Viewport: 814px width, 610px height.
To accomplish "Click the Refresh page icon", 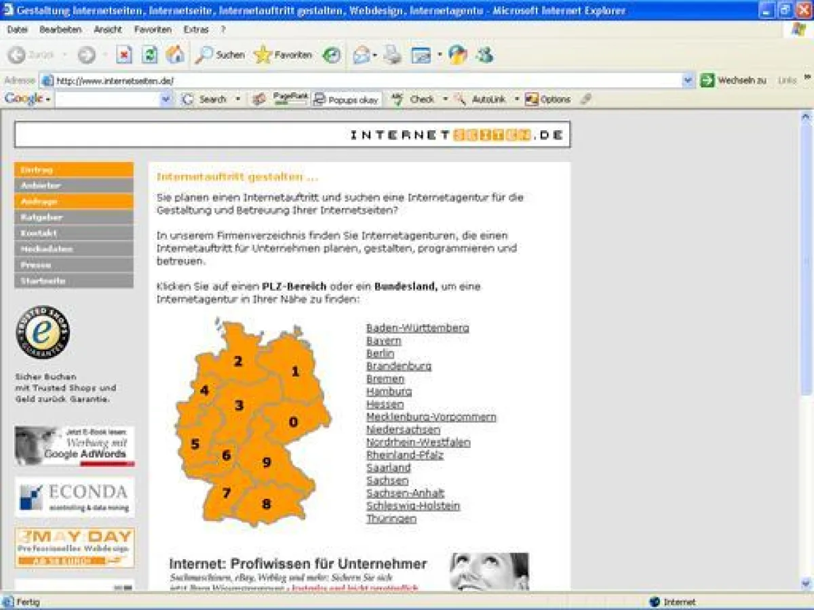I will (149, 55).
